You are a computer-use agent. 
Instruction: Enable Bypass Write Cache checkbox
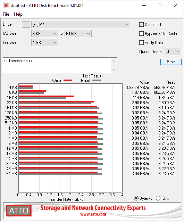141,34
